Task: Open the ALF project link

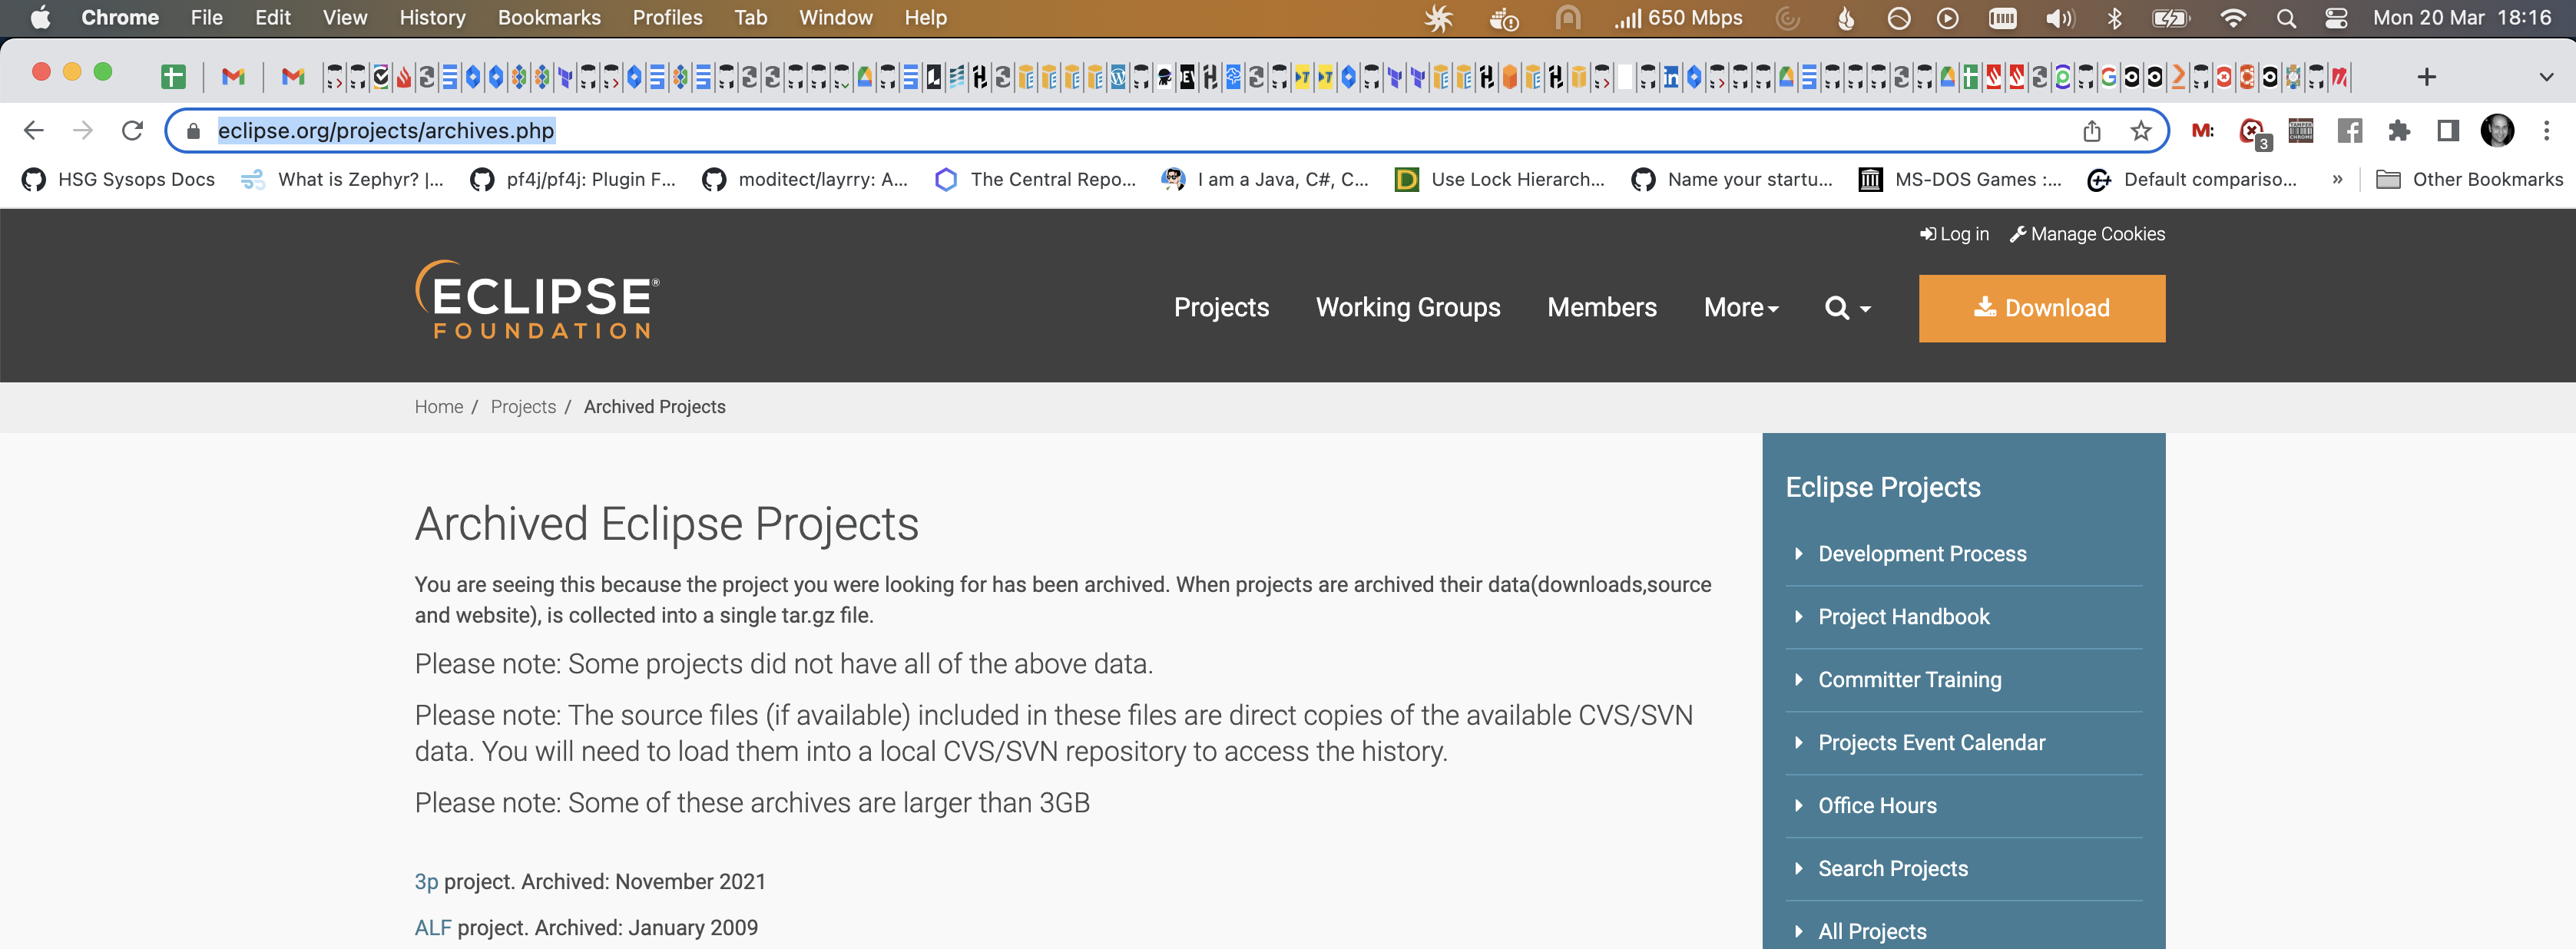Action: (433, 927)
